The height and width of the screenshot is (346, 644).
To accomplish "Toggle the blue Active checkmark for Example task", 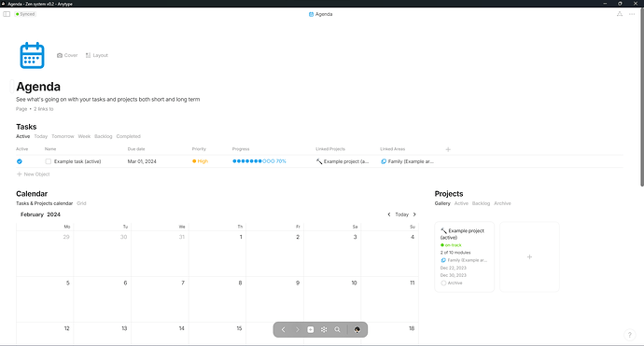I will coord(20,161).
